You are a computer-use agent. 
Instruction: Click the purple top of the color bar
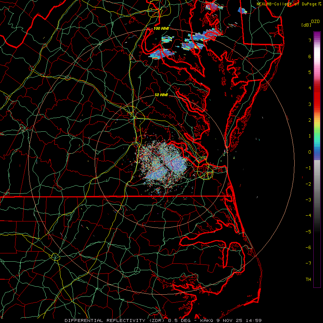pos(317,35)
